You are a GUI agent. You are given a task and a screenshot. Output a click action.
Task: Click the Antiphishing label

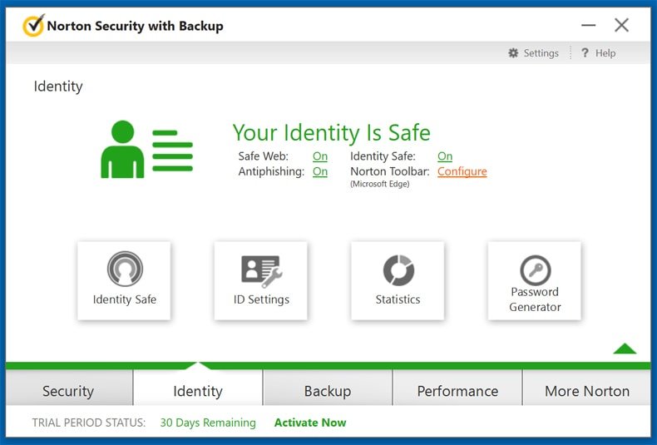pos(271,172)
